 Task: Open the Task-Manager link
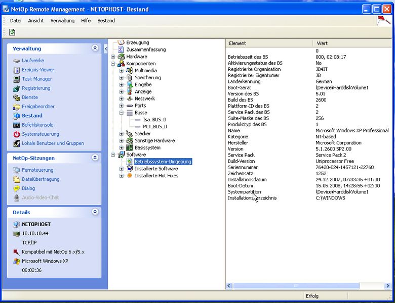point(37,79)
